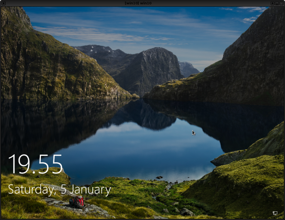
Task: Close the win10 VM window
Action: [x=281, y=3]
